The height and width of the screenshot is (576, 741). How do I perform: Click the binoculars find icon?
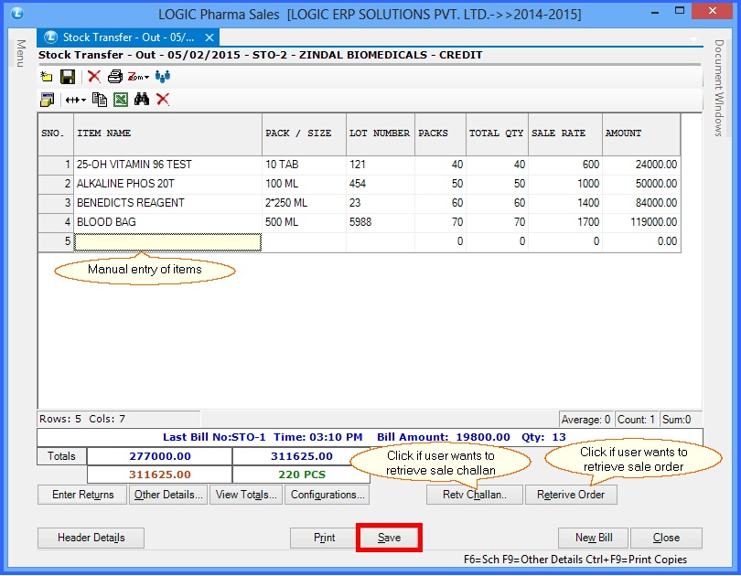click(x=141, y=99)
